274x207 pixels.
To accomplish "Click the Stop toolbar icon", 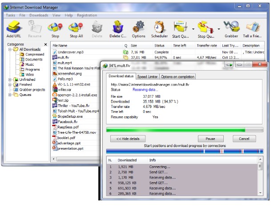I will 55,27.
